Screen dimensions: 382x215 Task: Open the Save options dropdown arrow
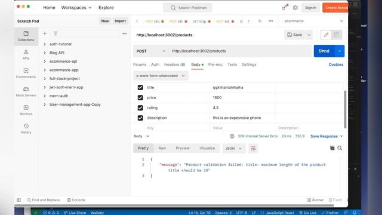tap(309, 35)
